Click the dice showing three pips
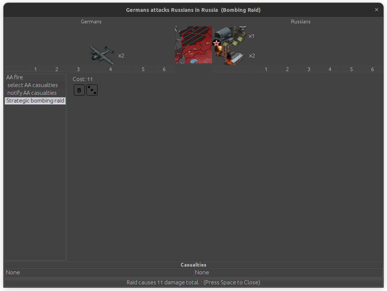This screenshot has height=291, width=387. 92,90
